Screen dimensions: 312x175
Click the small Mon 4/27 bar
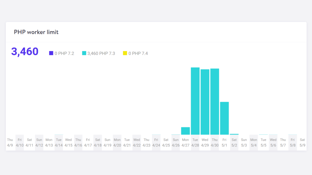185,131
